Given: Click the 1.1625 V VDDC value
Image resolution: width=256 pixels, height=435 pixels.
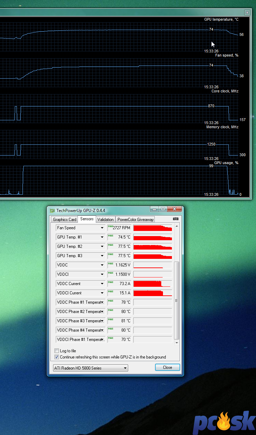Looking at the screenshot, I should coord(123,265).
